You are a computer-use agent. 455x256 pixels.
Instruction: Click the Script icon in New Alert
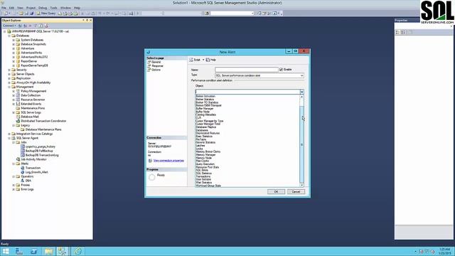point(191,60)
